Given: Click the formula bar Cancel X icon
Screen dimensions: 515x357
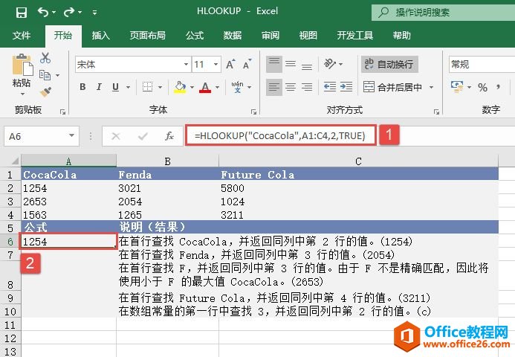Looking at the screenshot, I should pyautogui.click(x=116, y=136).
